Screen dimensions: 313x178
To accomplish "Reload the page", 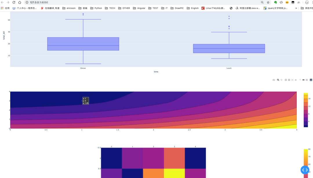I will click(x=14, y=2).
